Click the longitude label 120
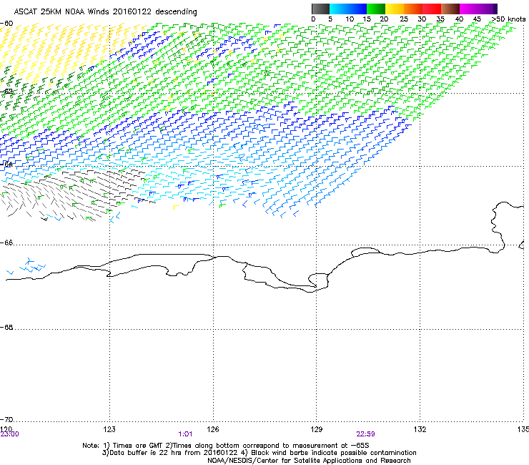529x465 pixels. [x=6, y=429]
